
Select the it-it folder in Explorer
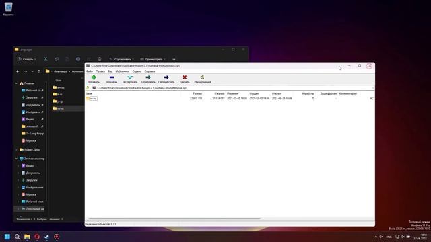tap(57, 94)
